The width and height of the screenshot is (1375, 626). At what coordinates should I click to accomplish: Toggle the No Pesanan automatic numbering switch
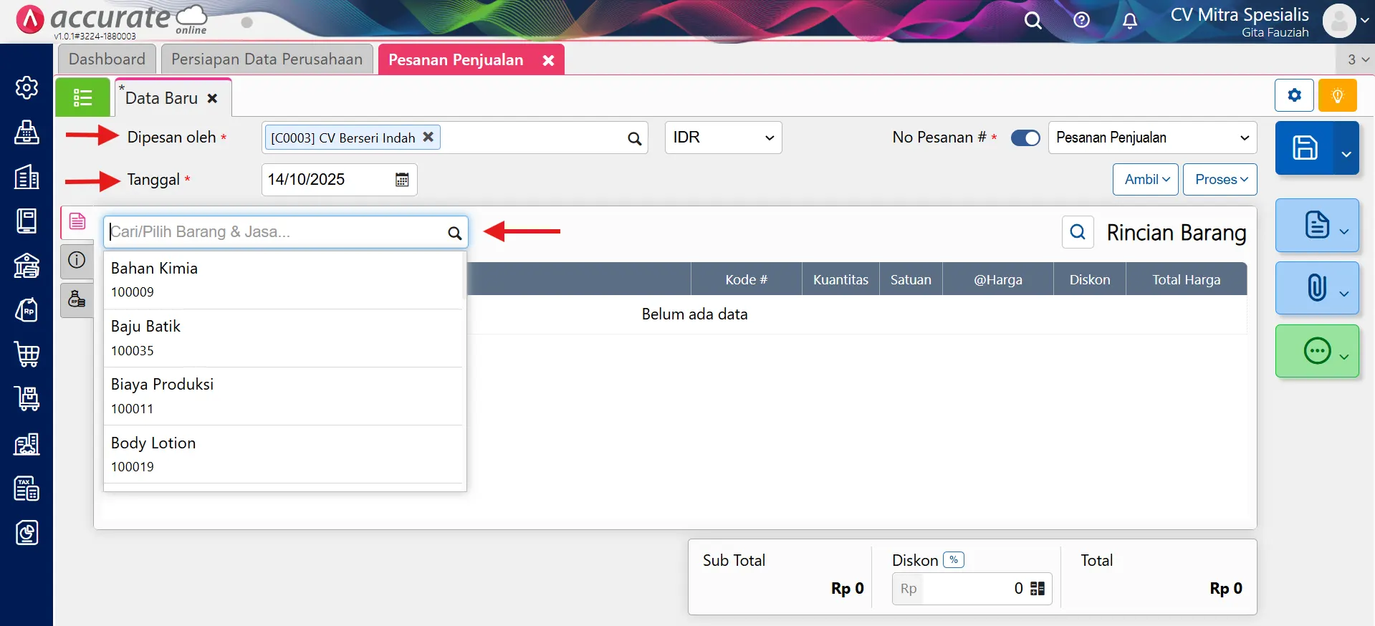point(1025,138)
